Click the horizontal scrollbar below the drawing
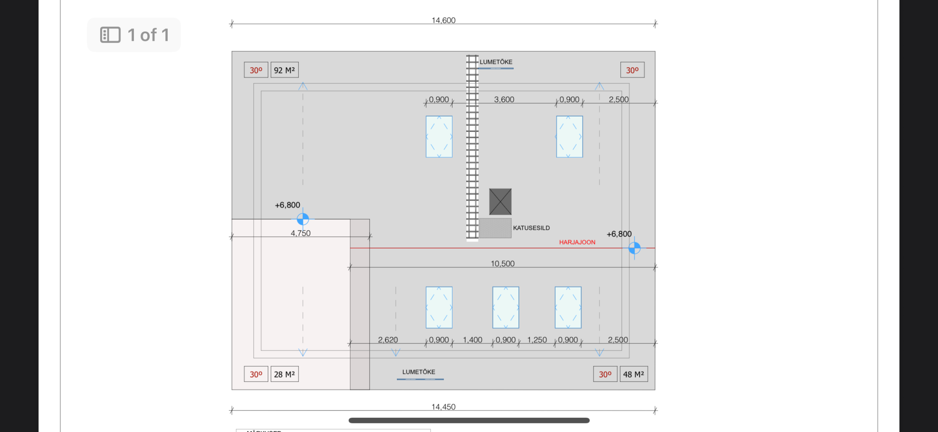 pyautogui.click(x=469, y=420)
